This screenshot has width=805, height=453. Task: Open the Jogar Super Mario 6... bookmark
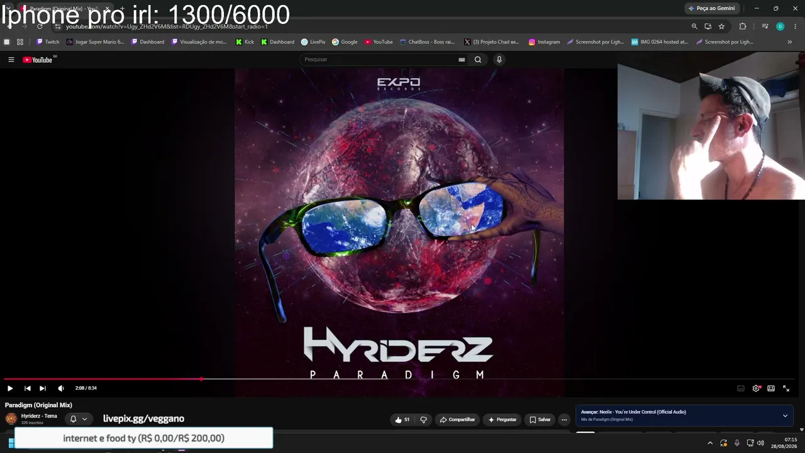(95, 42)
